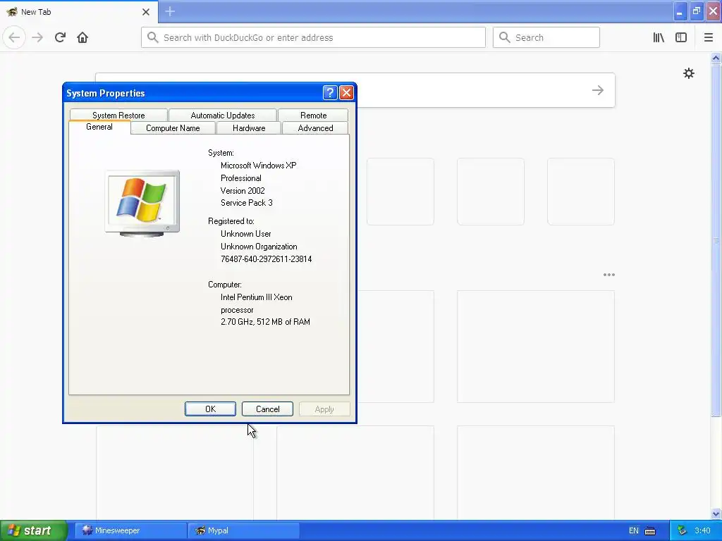Click OK in System Properties

[x=210, y=409]
